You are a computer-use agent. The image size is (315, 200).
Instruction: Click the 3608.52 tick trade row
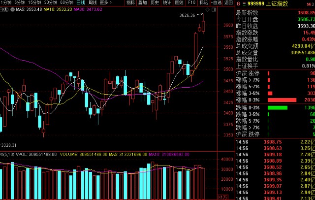pos(275,167)
